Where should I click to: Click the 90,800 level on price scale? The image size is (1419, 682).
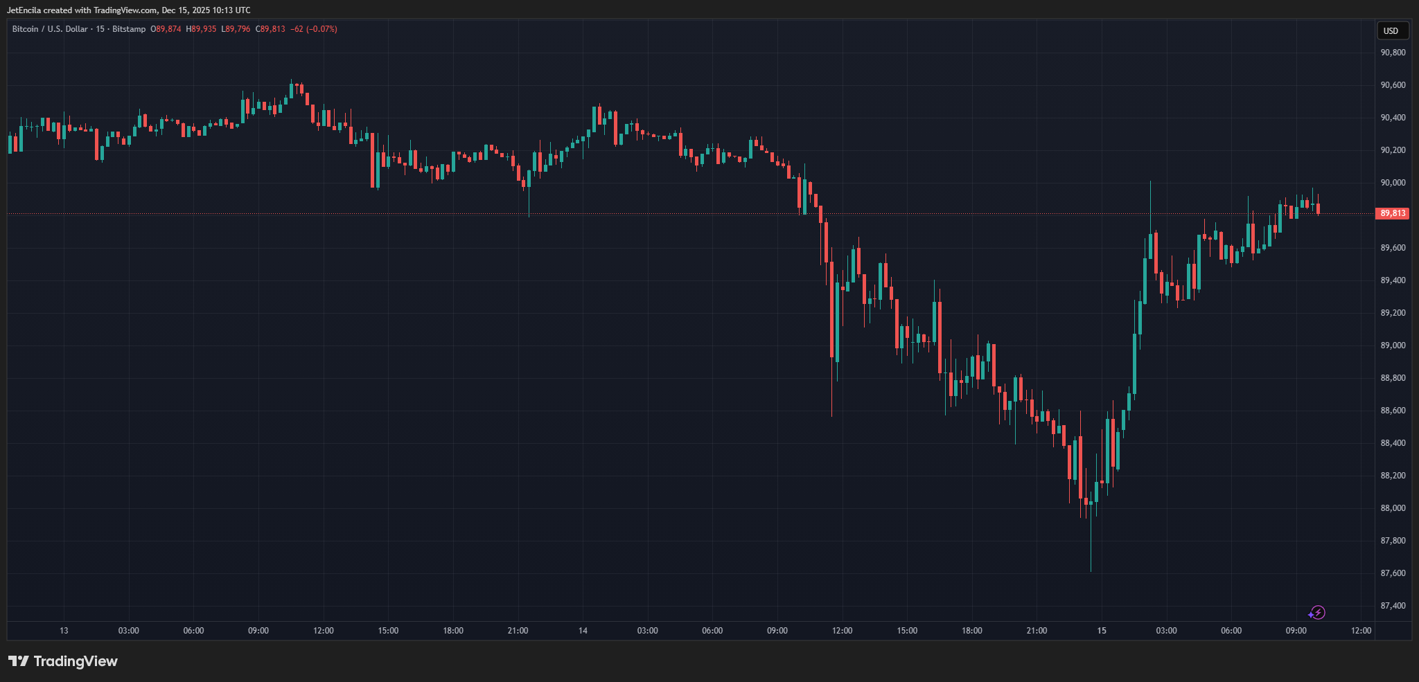[x=1393, y=53]
